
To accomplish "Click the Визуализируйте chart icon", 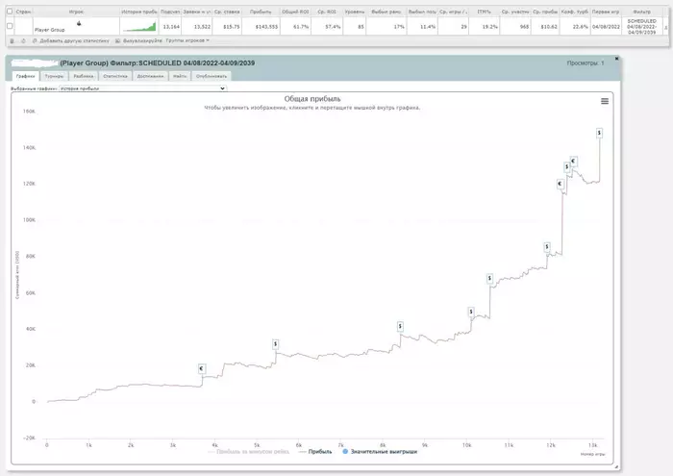I will coord(117,40).
